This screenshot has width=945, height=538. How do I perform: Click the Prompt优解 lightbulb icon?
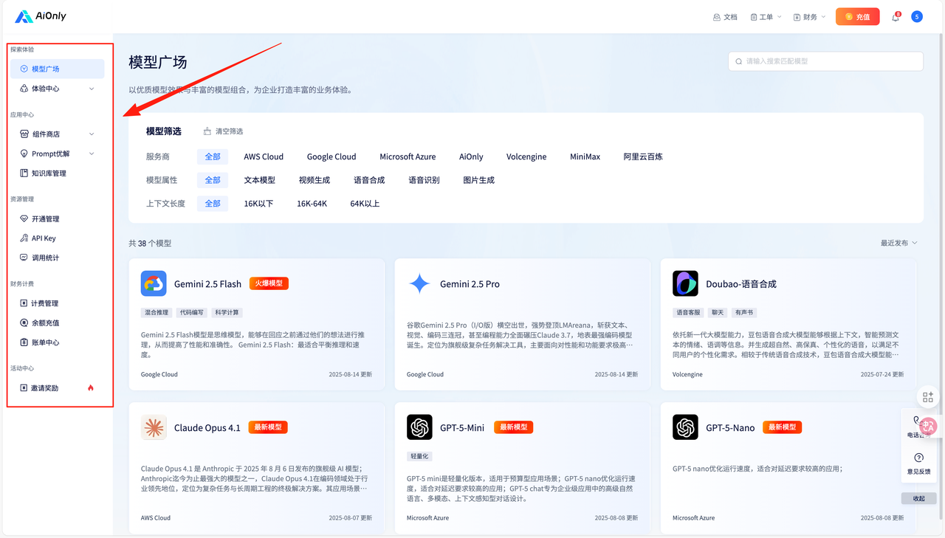pyautogui.click(x=24, y=154)
